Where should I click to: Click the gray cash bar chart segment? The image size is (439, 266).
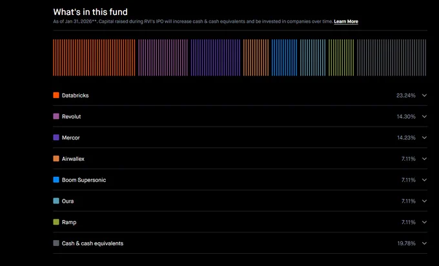pyautogui.click(x=392, y=57)
